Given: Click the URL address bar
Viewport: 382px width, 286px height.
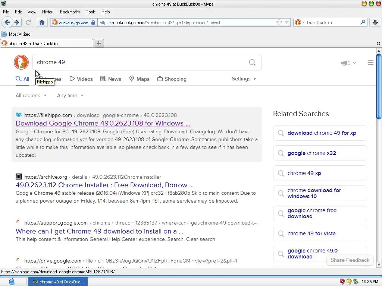Looking at the screenshot, I should (x=187, y=23).
